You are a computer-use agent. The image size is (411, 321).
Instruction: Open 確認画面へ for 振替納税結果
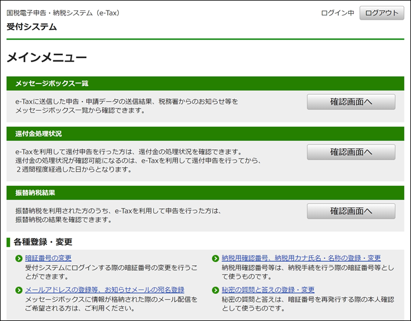click(x=351, y=211)
